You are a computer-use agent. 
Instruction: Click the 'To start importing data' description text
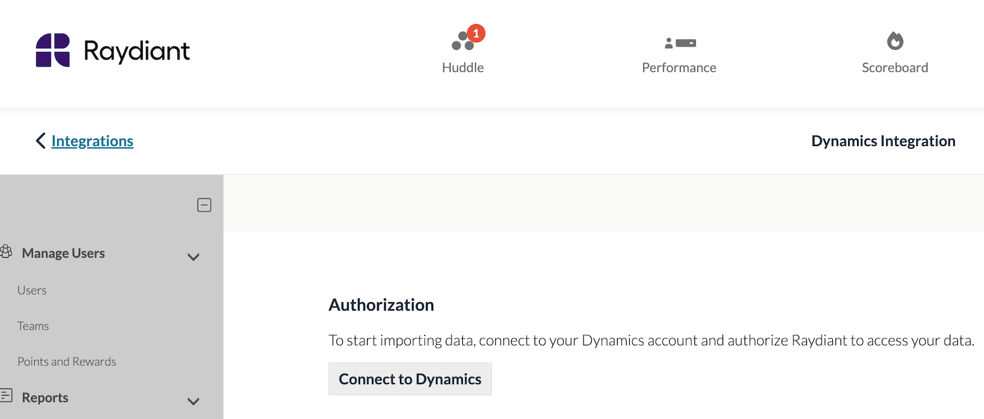click(651, 340)
